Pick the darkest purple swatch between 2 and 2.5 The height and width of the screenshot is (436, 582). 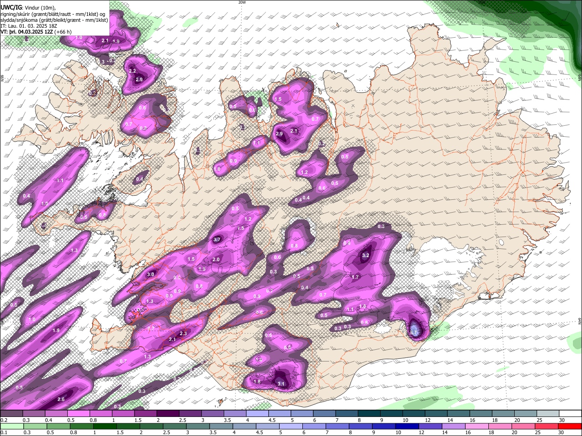(168, 413)
